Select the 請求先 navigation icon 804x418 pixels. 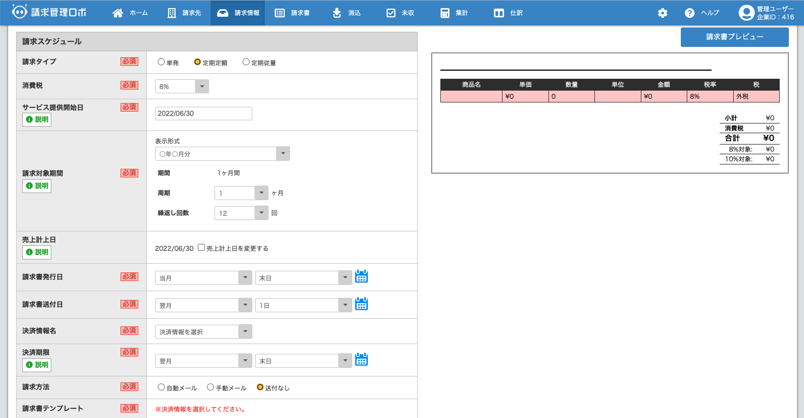tap(172, 12)
